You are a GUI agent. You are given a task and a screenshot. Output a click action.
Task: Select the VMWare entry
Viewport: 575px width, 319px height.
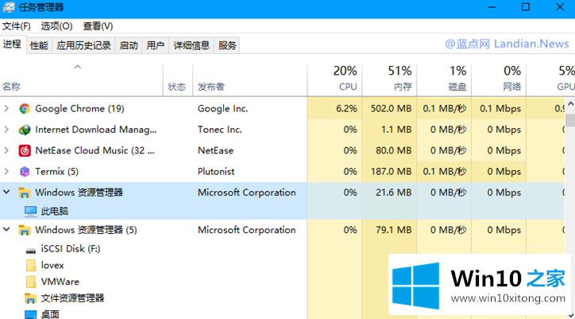coord(60,282)
